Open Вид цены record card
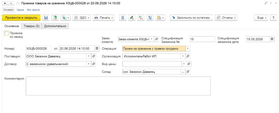Image resolution: width=279 pixels, height=113 pixels. (x=189, y=64)
